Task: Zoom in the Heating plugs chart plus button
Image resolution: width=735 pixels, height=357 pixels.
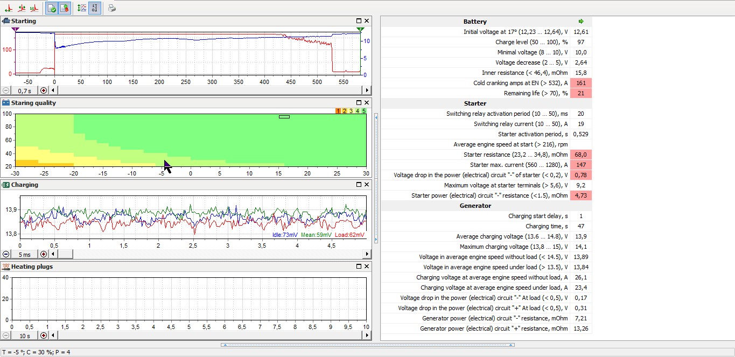Action: (x=44, y=335)
